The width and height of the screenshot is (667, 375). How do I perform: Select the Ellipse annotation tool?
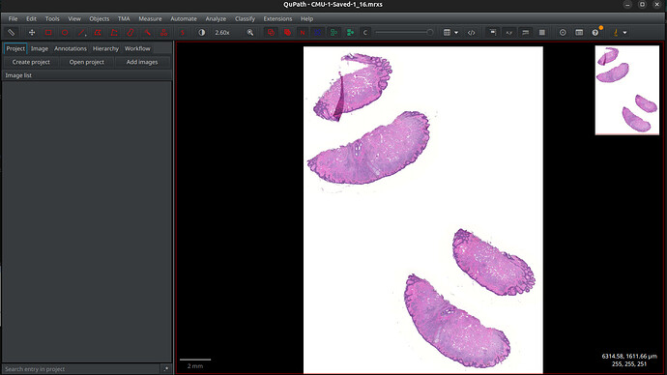click(x=65, y=32)
